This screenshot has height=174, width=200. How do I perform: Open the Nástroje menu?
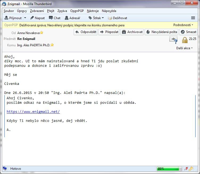[93, 11]
